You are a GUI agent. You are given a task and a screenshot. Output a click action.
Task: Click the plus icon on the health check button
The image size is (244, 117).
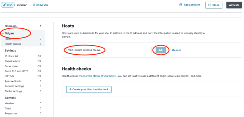tap(70, 89)
